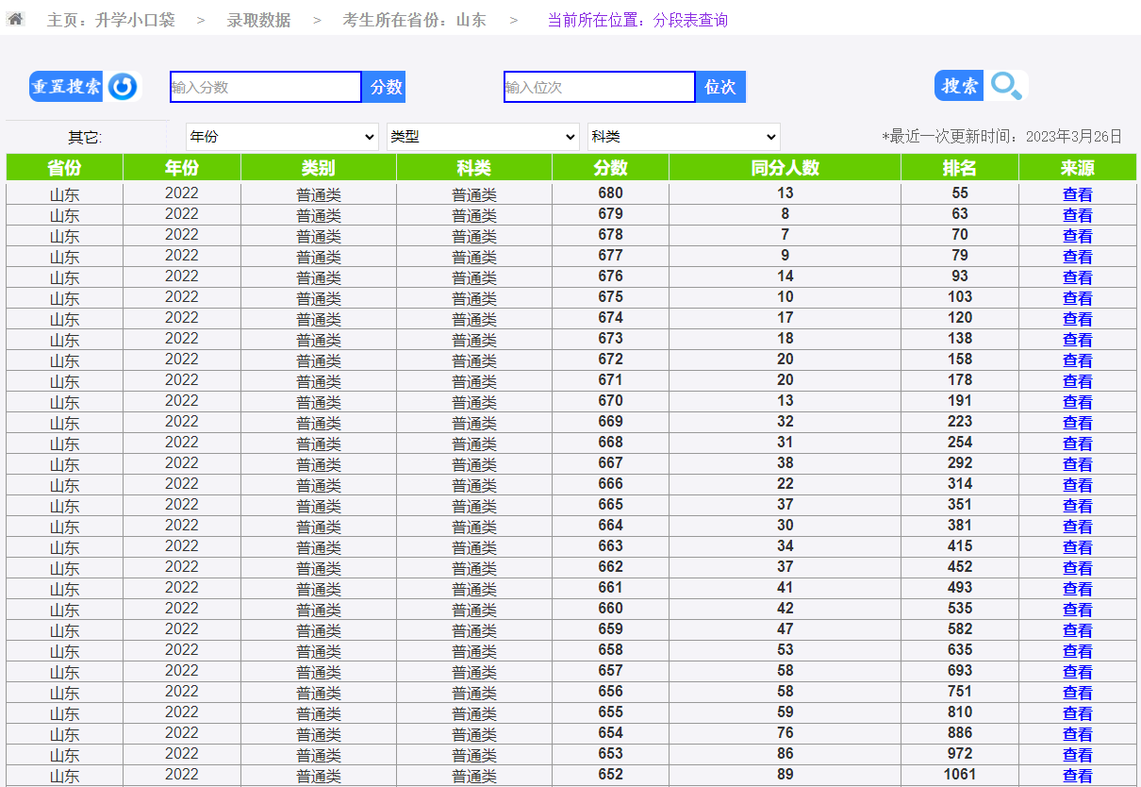This screenshot has height=787, width=1141.
Task: Click the magnifying glass search icon
Action: [x=1006, y=86]
